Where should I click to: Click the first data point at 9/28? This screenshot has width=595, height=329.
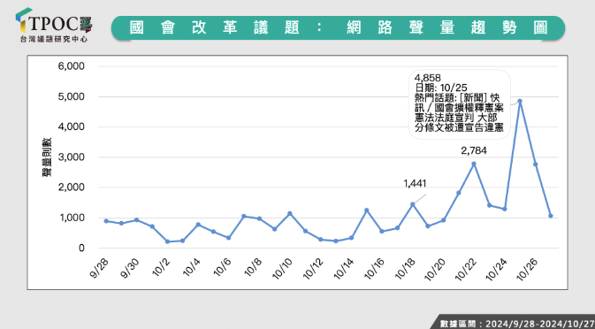[x=106, y=221]
